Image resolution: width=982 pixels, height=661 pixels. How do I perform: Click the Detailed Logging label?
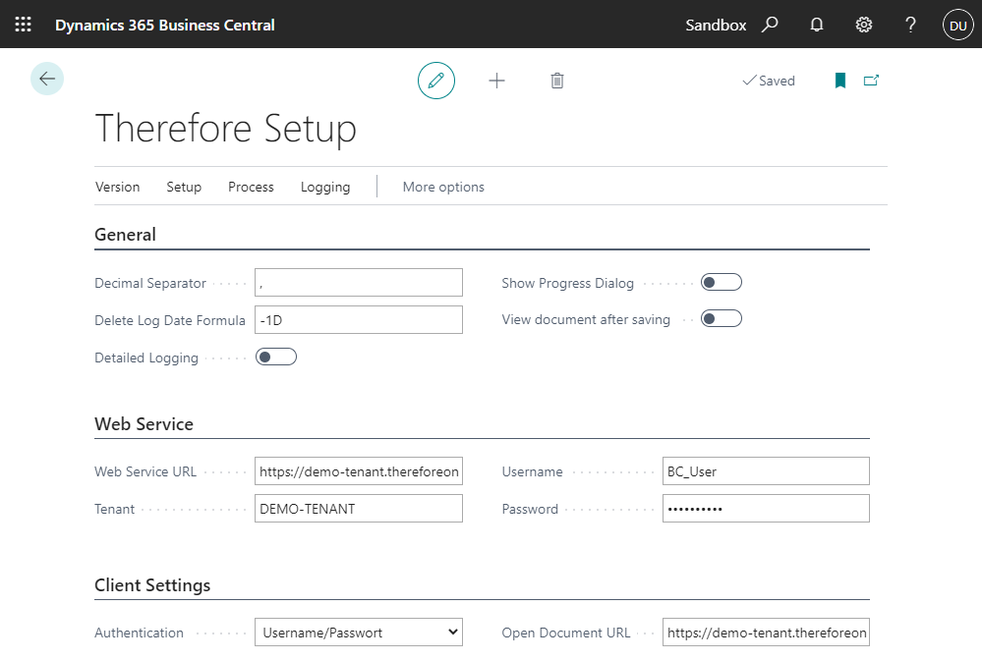coord(146,358)
